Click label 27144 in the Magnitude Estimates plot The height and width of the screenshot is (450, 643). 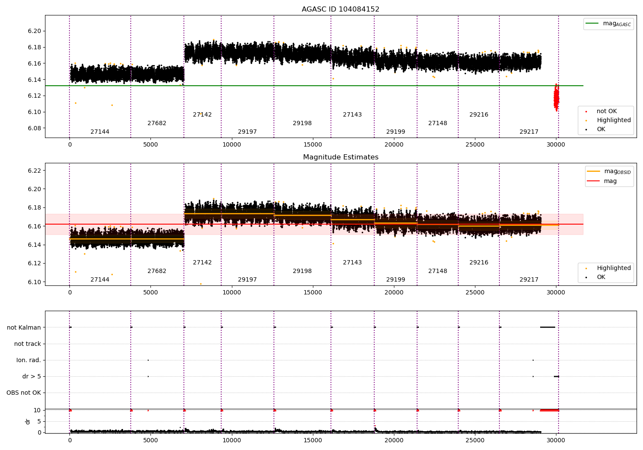pyautogui.click(x=100, y=280)
